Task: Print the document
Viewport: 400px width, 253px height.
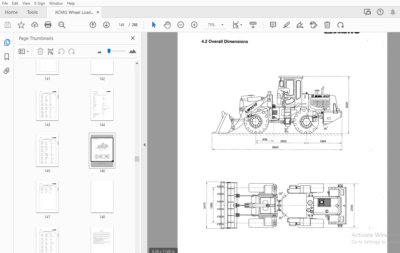Action: [48, 25]
